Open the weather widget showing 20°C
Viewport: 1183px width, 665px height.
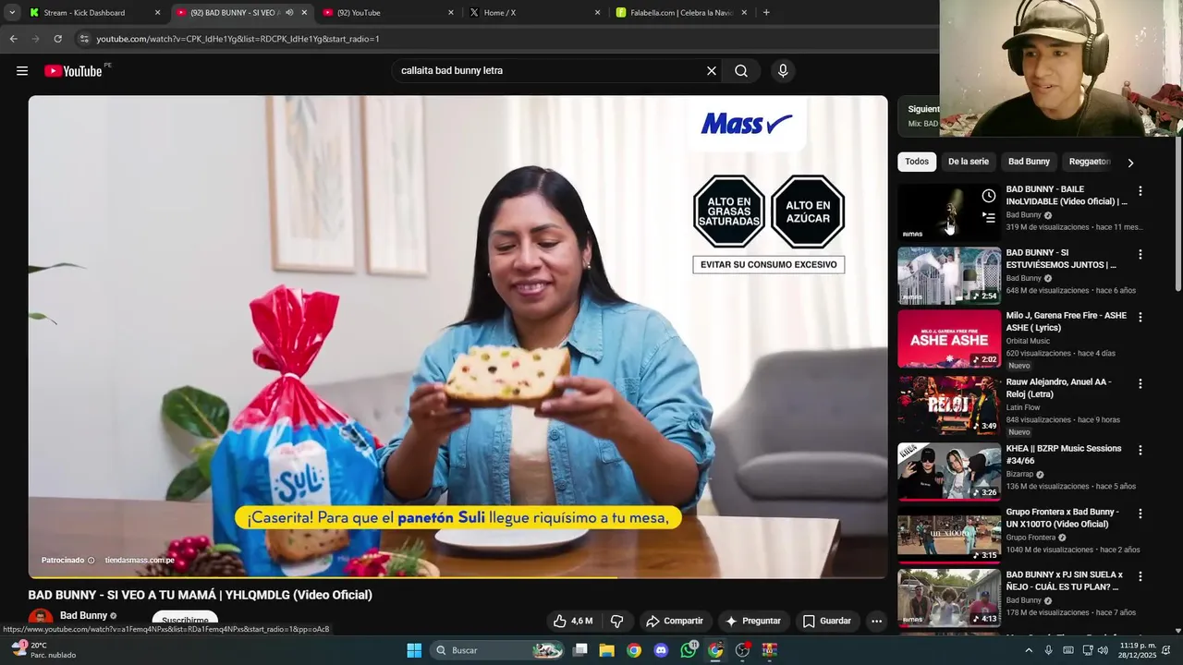coord(43,650)
